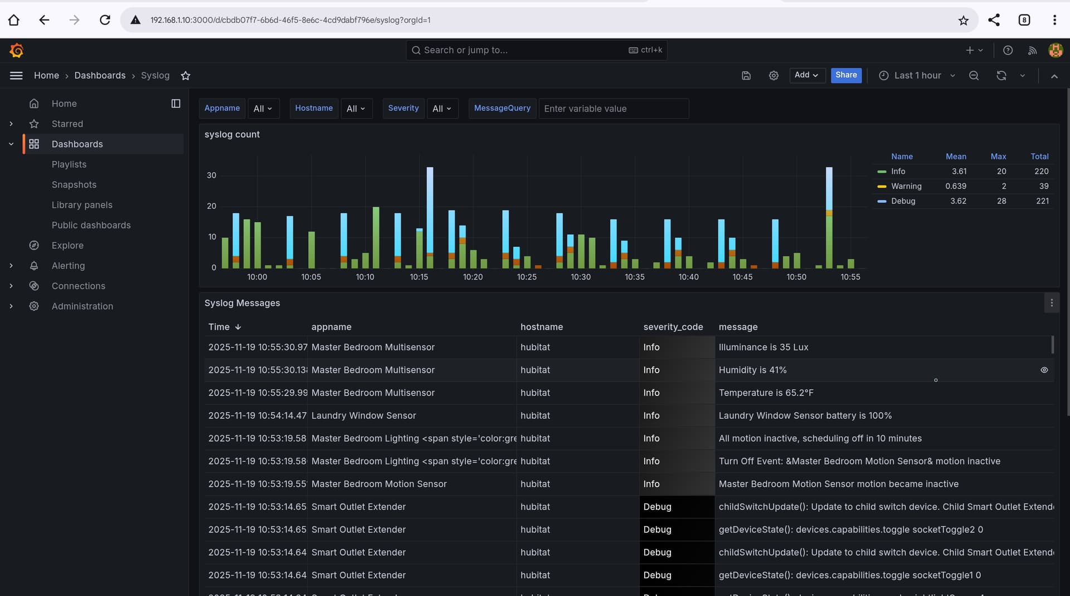Star the Syslog dashboard as favorite
Viewport: 1070px width, 596px height.
click(x=186, y=76)
